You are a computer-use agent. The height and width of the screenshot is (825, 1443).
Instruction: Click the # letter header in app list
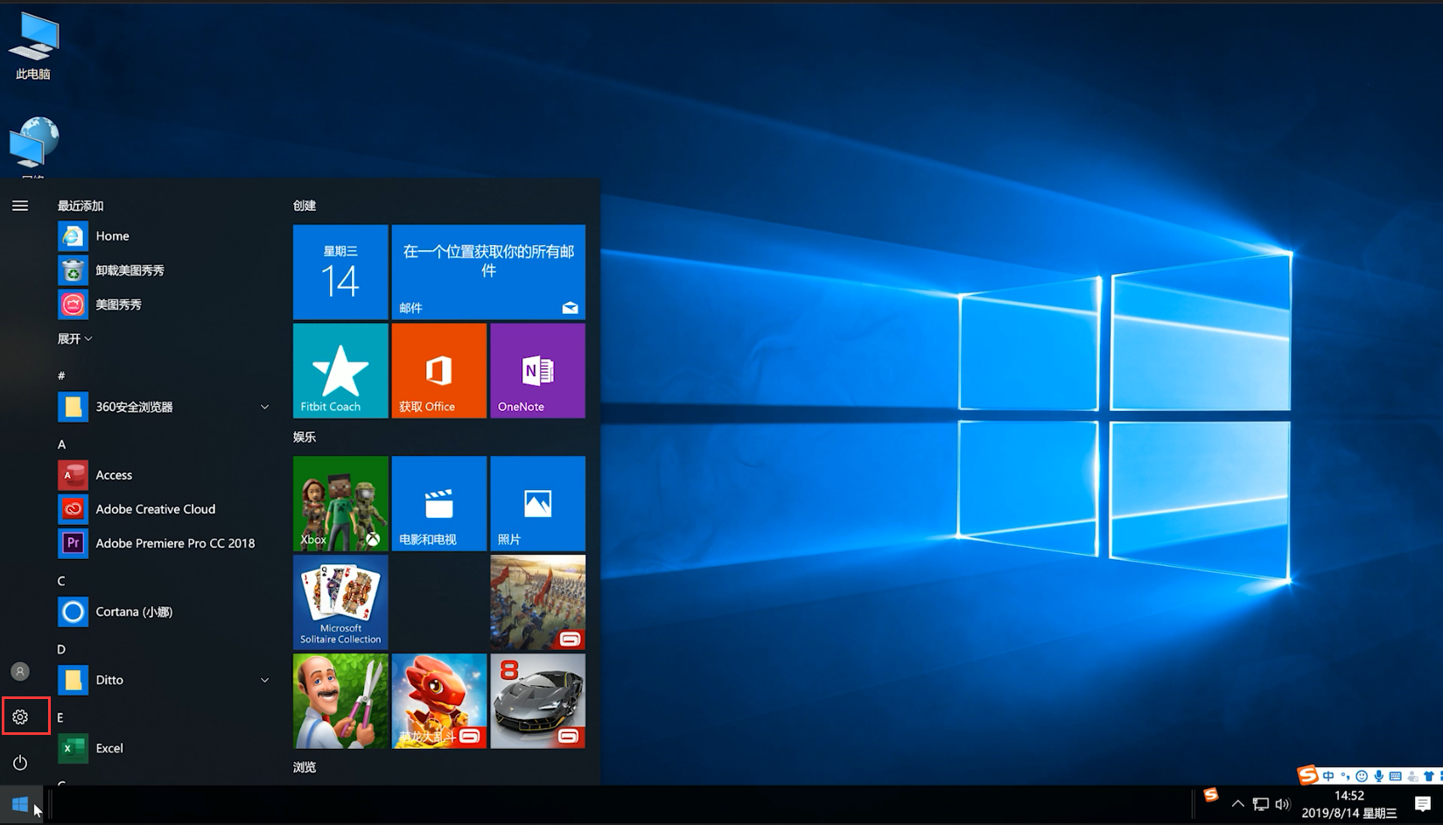(x=61, y=376)
